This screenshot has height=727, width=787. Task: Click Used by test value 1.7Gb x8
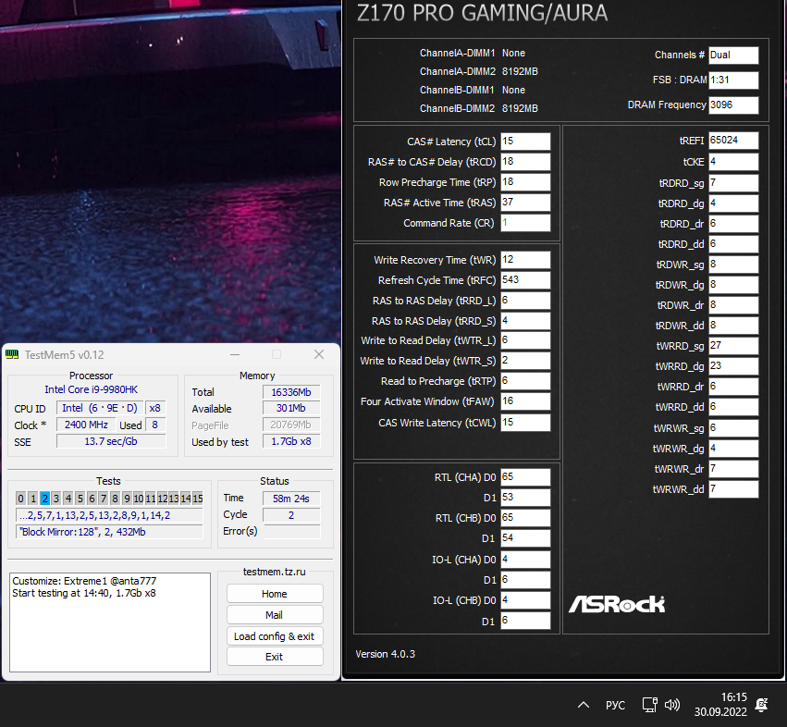click(291, 441)
